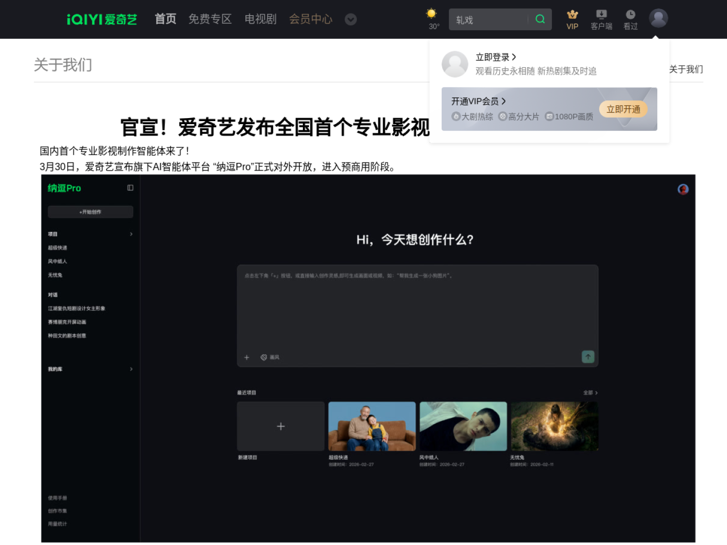
Task: Go to 免费专区
Action: click(210, 19)
